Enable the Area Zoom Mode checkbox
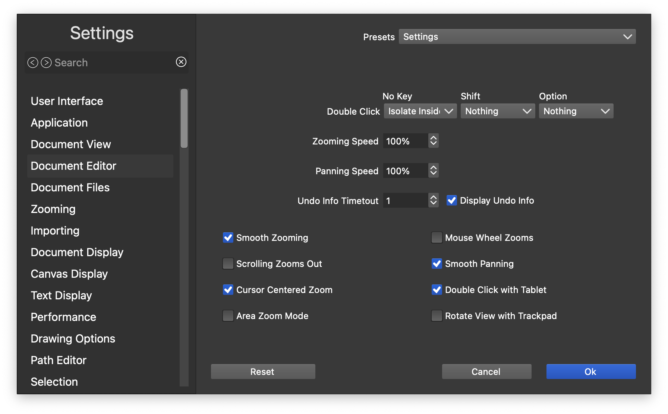668x414 pixels. coord(228,316)
